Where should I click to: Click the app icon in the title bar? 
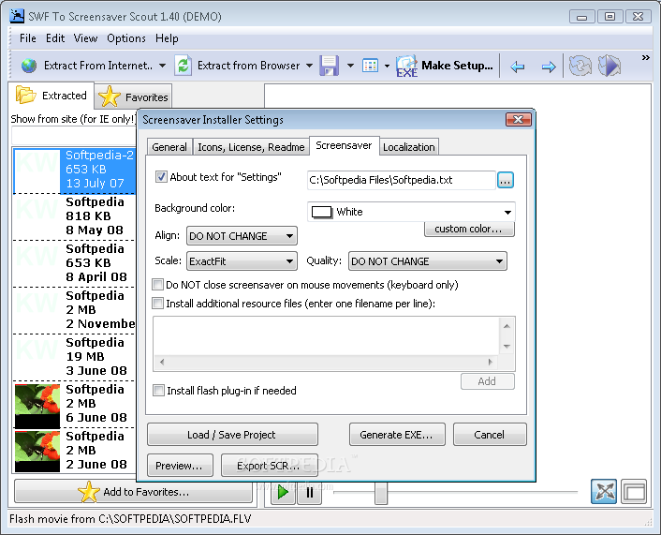[17, 16]
